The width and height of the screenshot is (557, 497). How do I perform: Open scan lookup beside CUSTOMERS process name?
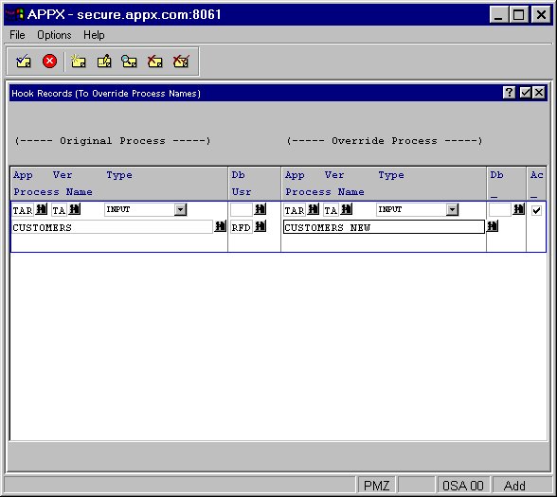(x=220, y=226)
